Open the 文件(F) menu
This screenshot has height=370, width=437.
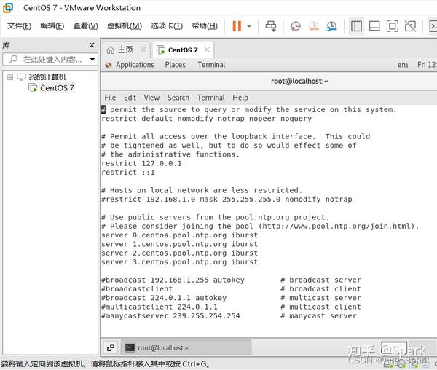coord(19,26)
